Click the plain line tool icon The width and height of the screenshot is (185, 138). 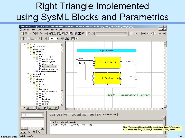[x=160, y=33]
